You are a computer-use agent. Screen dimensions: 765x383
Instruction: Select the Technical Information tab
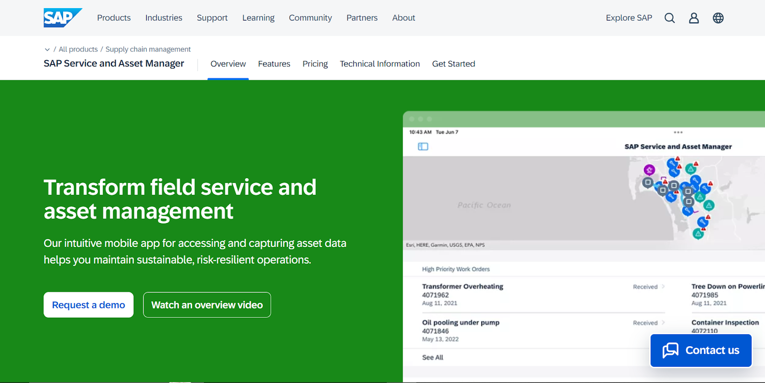pos(380,64)
